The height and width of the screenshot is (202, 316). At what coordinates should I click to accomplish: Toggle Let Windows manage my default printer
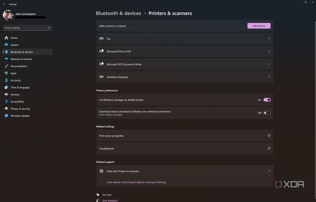coord(267,100)
